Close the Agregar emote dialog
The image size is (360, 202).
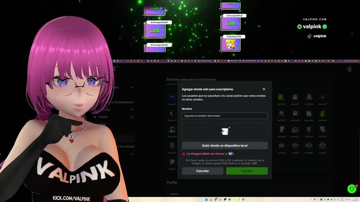click(x=264, y=89)
